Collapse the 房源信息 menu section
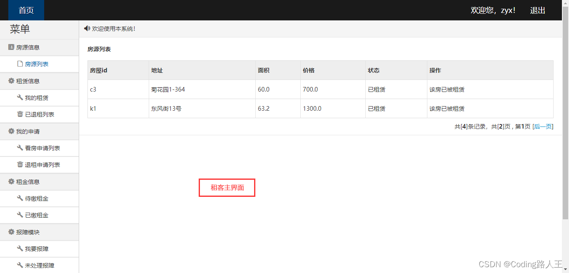 pos(39,47)
